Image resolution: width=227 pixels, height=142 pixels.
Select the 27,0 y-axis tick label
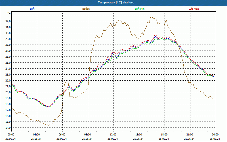pyautogui.click(x=8, y=51)
